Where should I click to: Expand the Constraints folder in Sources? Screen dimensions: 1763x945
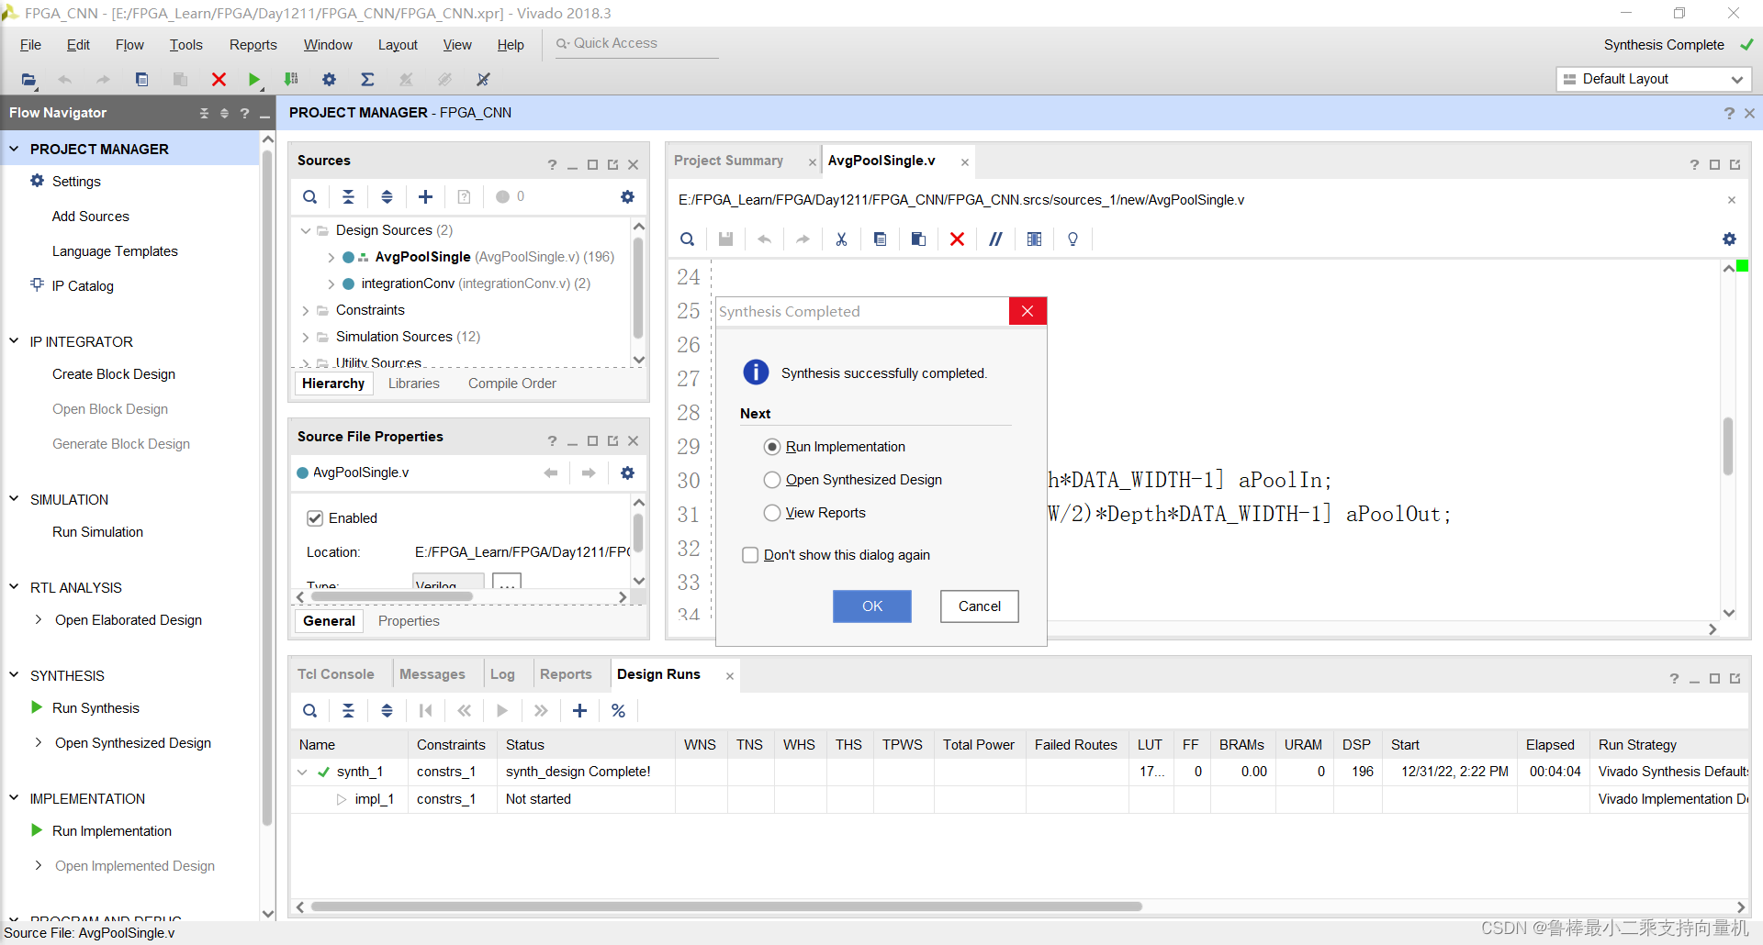pos(306,311)
